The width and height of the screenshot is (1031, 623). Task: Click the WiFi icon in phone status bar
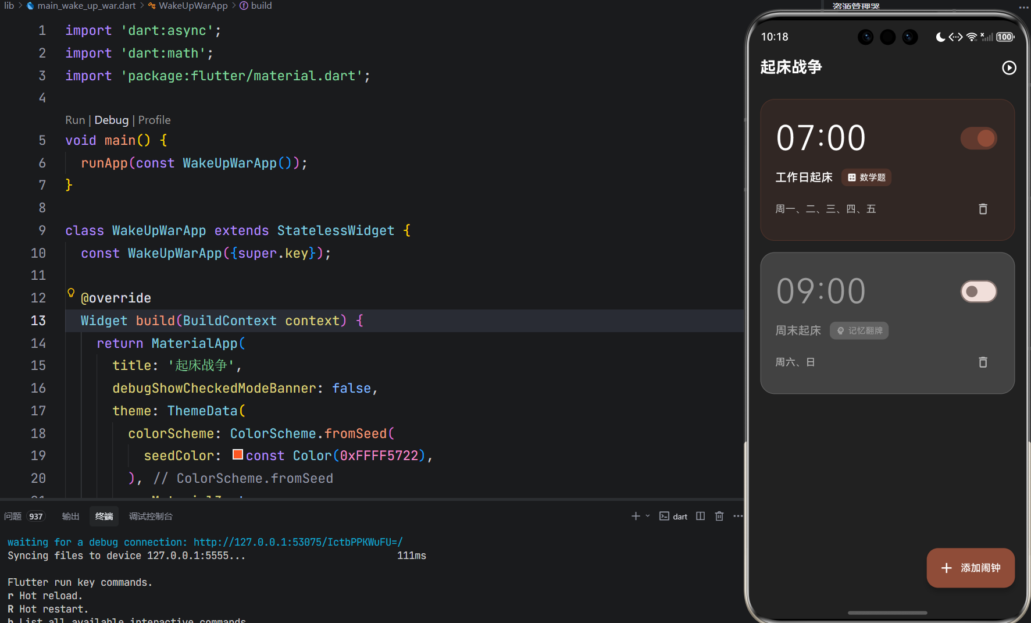[972, 37]
